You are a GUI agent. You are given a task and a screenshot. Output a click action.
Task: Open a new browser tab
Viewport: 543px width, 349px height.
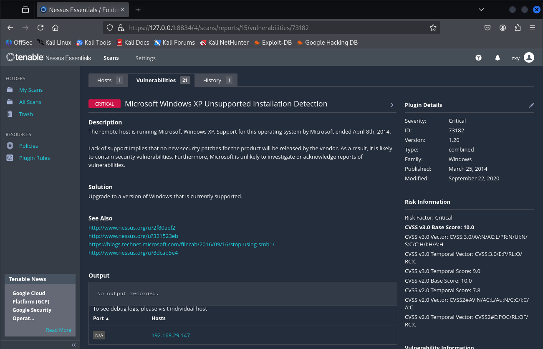point(138,10)
